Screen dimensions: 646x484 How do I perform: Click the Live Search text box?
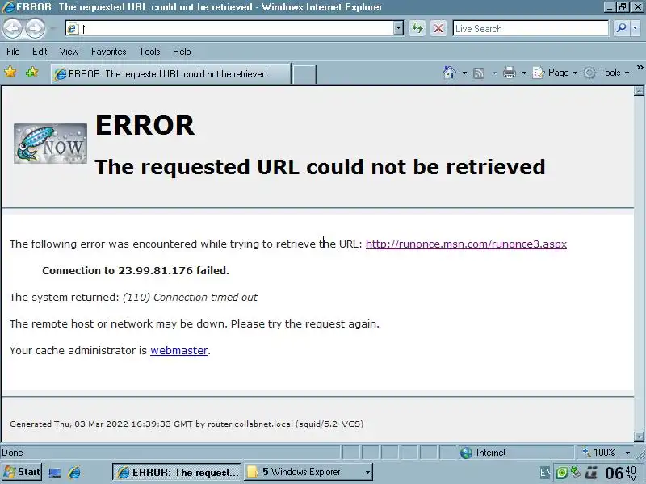click(x=531, y=28)
